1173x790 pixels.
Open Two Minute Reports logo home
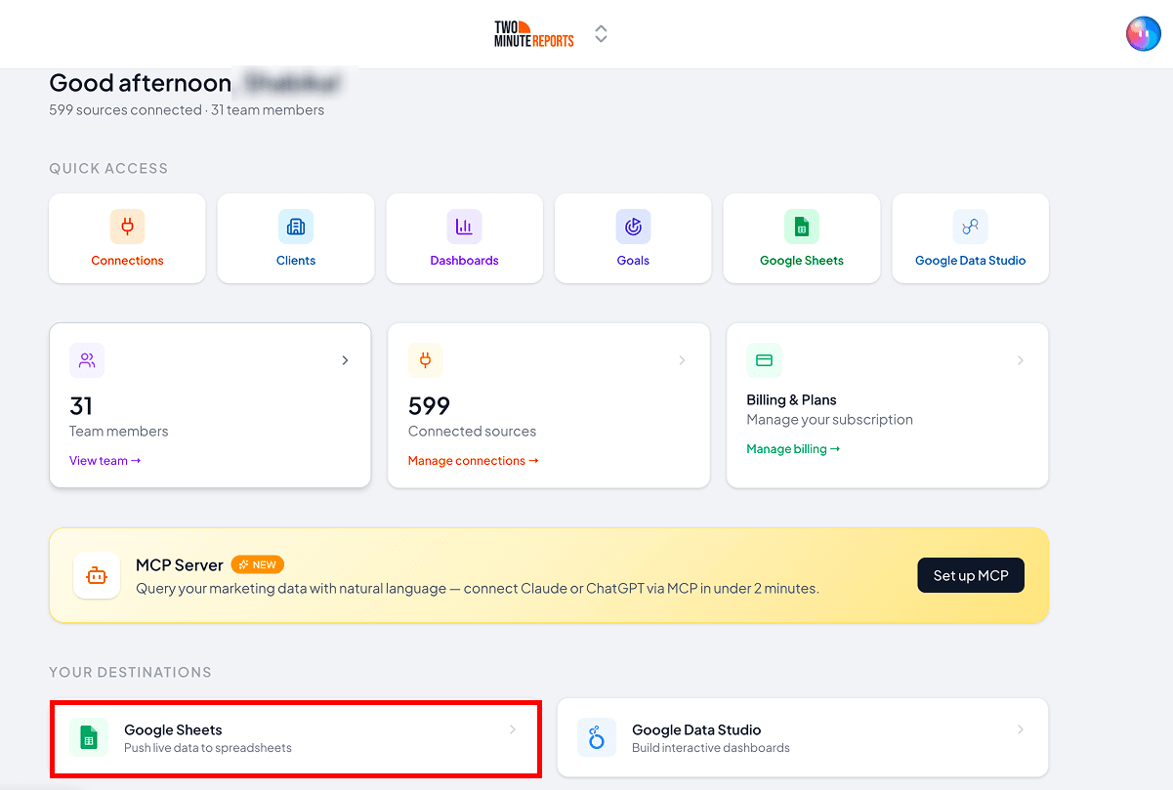[534, 34]
